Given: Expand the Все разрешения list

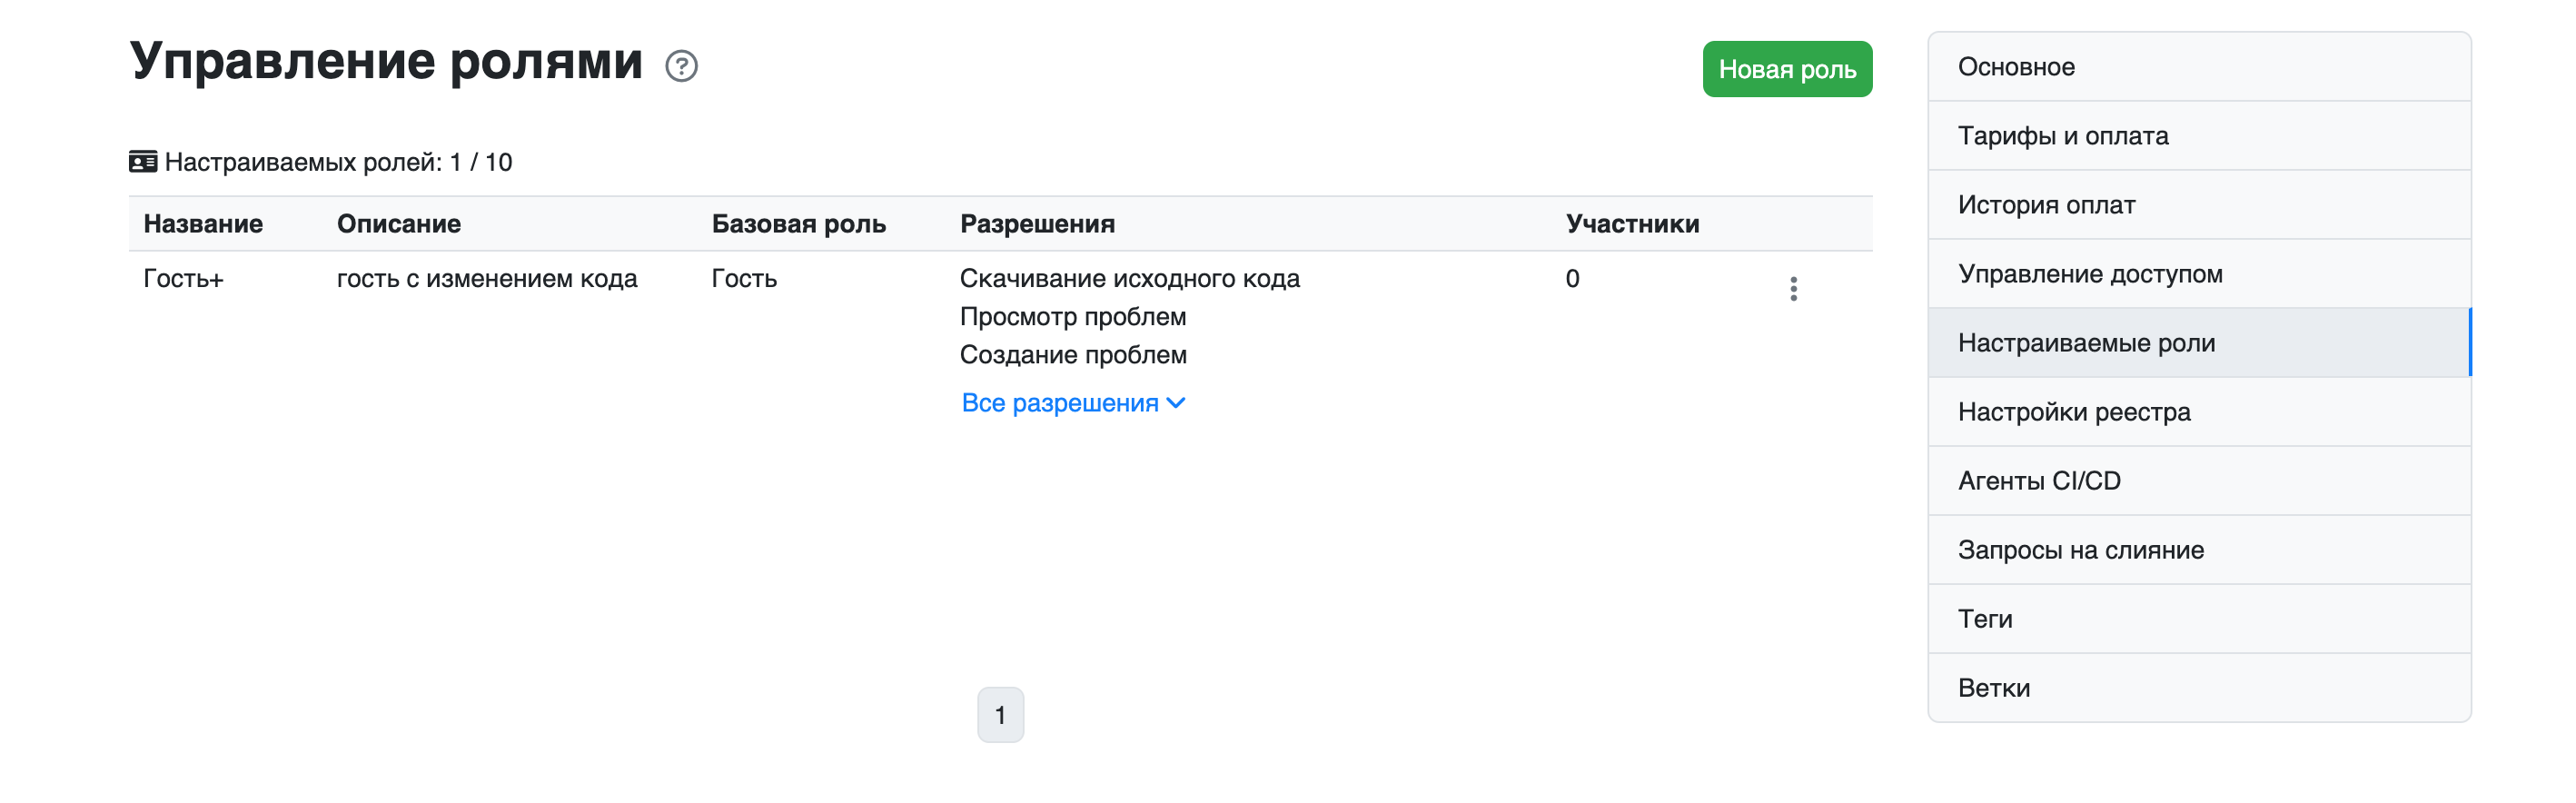Looking at the screenshot, I should 1073,403.
